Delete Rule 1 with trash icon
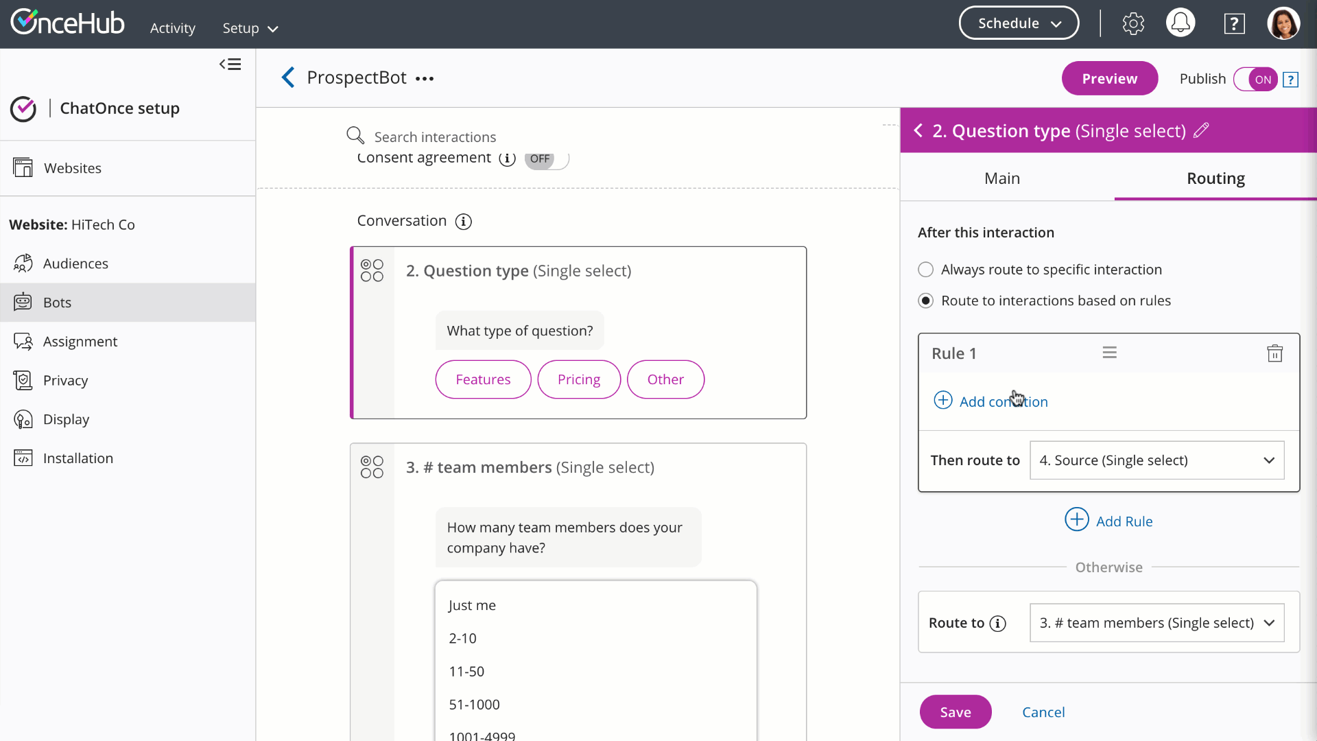This screenshot has height=741, width=1317. tap(1274, 353)
